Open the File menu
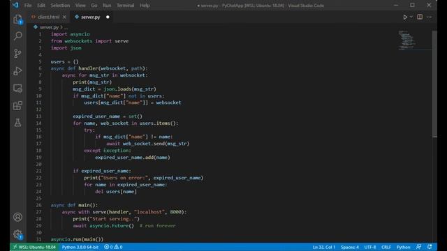This screenshot has height=251, width=447. pyautogui.click(x=28, y=6)
